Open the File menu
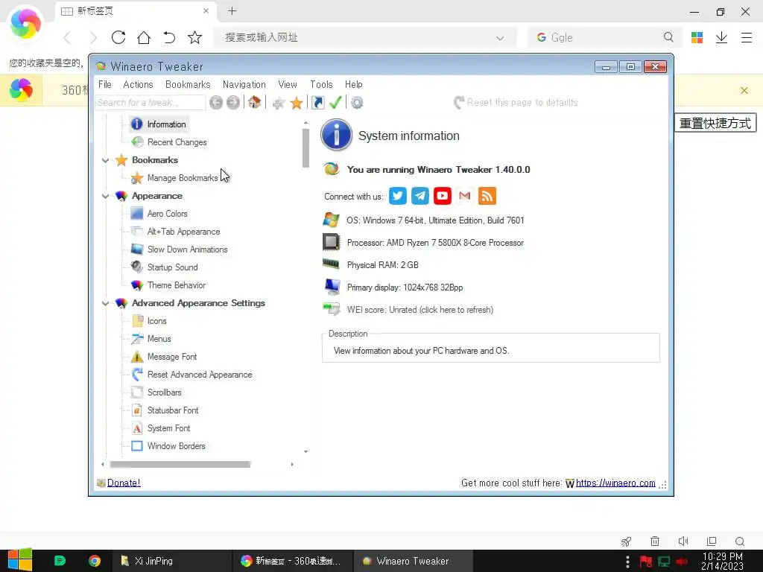The height and width of the screenshot is (572, 763). point(104,84)
